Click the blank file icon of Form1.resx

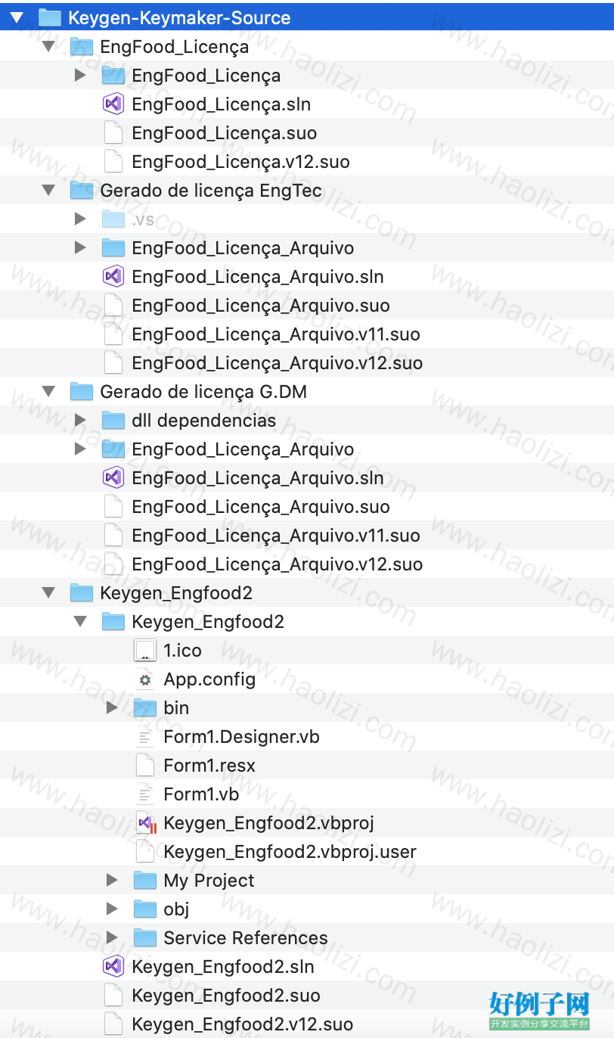pyautogui.click(x=145, y=765)
